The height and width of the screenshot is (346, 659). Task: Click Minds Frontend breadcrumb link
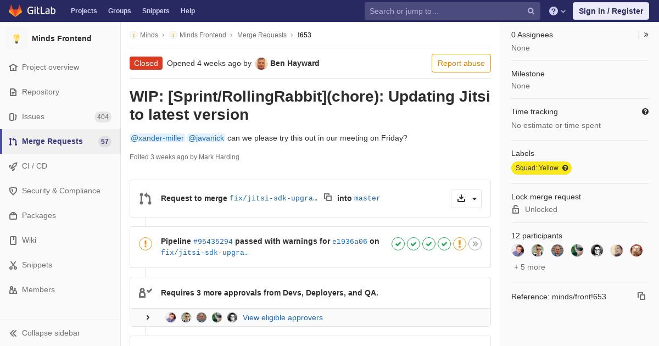tap(203, 35)
